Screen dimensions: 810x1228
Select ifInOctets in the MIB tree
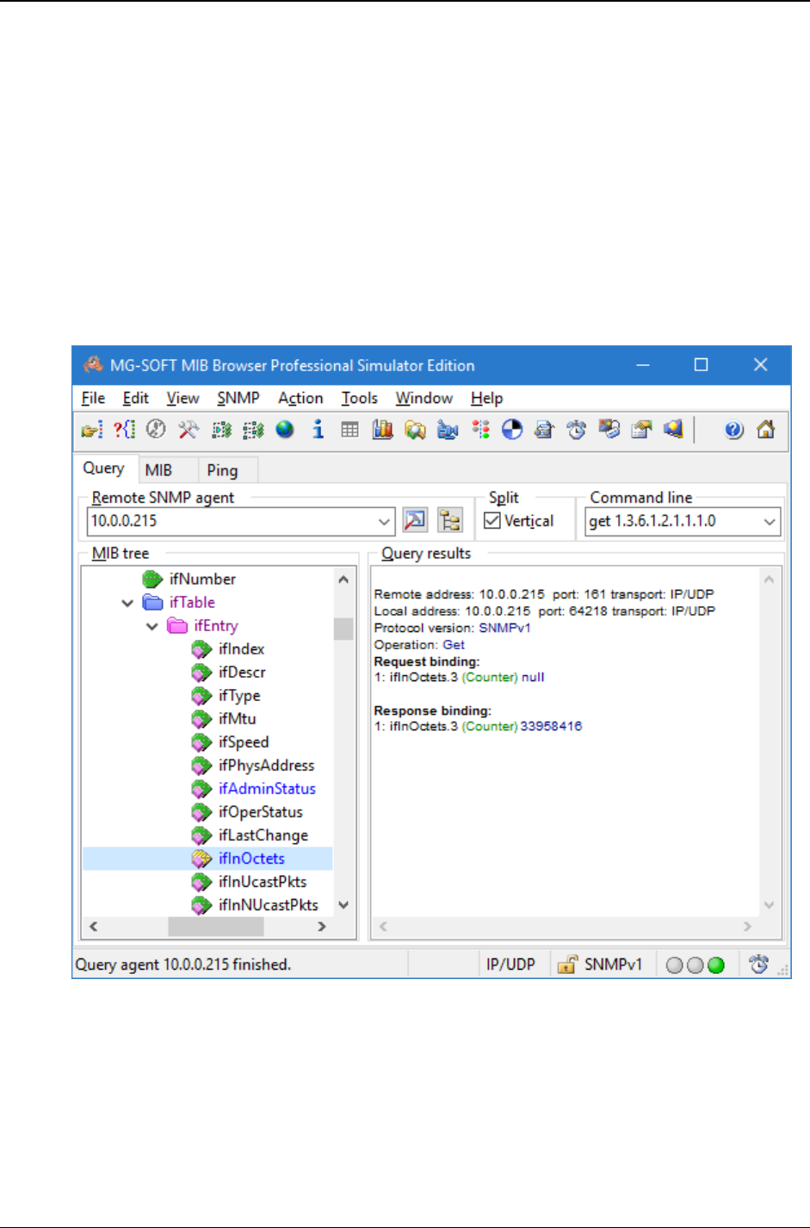pyautogui.click(x=251, y=858)
